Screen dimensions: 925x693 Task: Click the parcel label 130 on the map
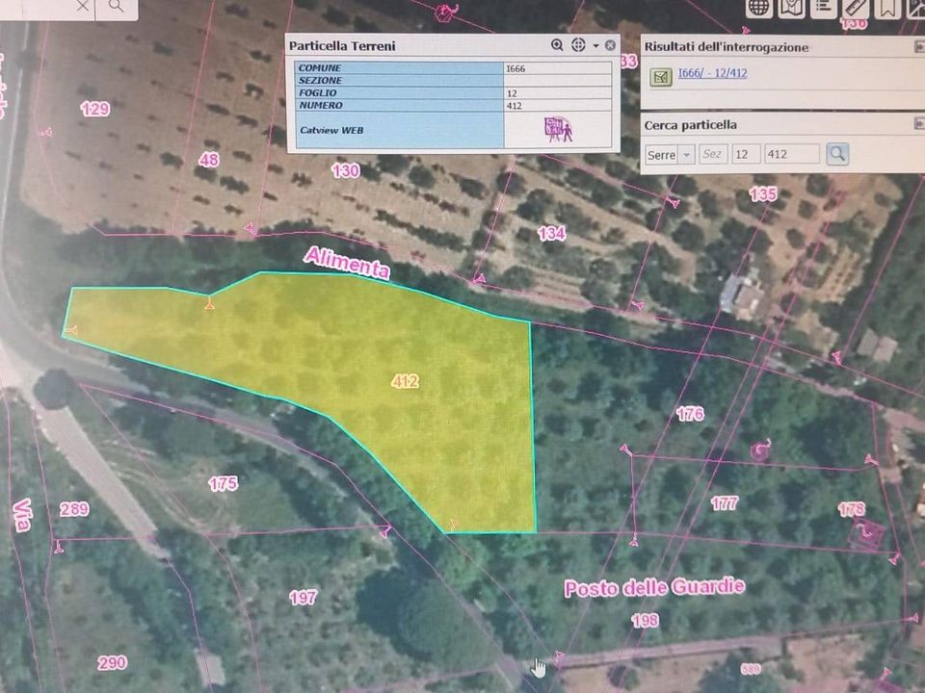coord(345,171)
